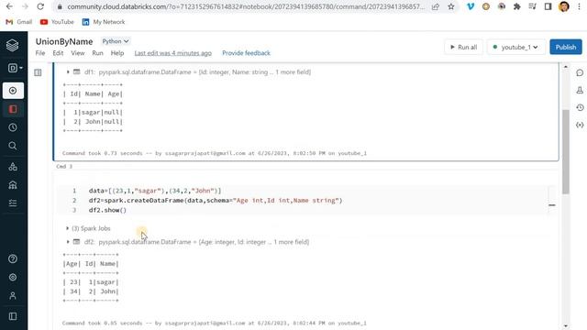
Task: Open the experiments flask icon on right rail
Action: [580, 90]
